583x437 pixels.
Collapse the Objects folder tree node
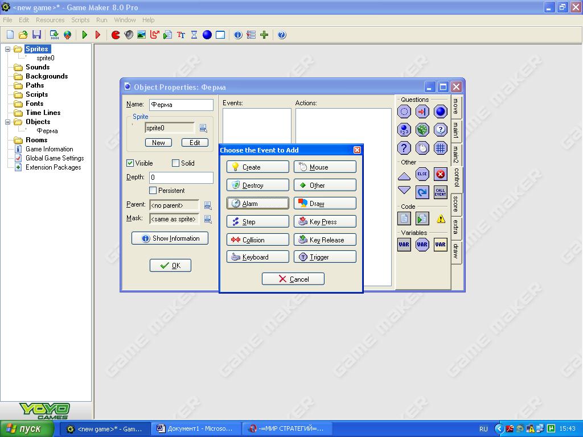pos(7,122)
